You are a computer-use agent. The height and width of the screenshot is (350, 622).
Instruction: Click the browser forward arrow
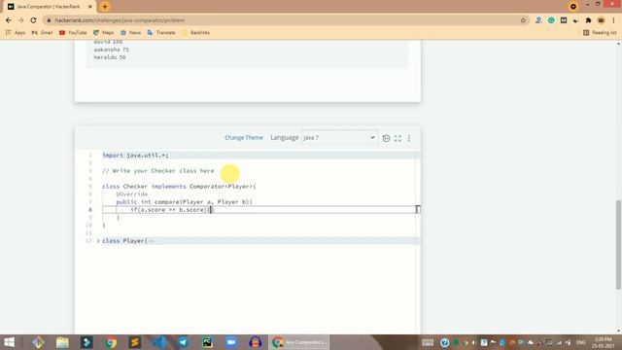(x=21, y=20)
